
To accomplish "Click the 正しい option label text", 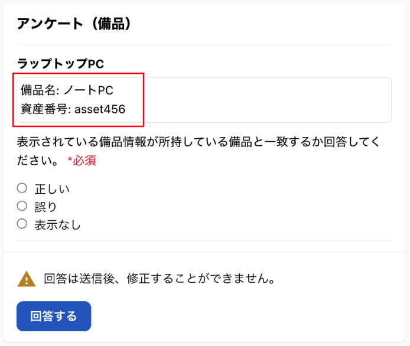I will pyautogui.click(x=52, y=189).
